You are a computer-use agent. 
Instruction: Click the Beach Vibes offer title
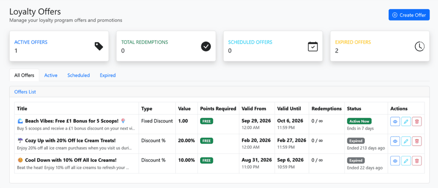click(71, 121)
